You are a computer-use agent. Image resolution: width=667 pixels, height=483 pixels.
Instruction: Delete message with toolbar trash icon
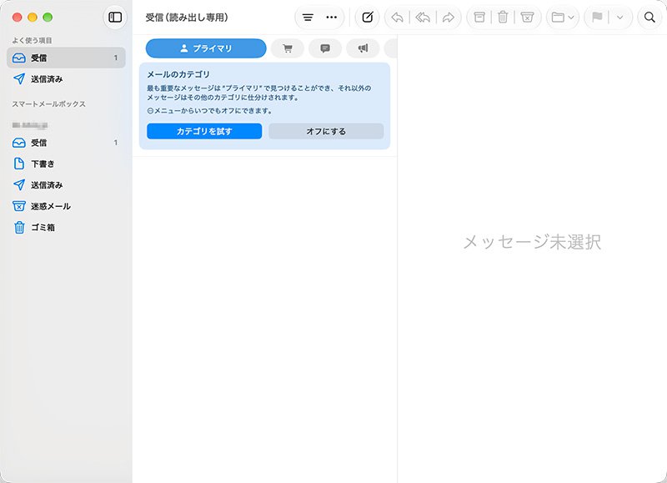pos(503,18)
